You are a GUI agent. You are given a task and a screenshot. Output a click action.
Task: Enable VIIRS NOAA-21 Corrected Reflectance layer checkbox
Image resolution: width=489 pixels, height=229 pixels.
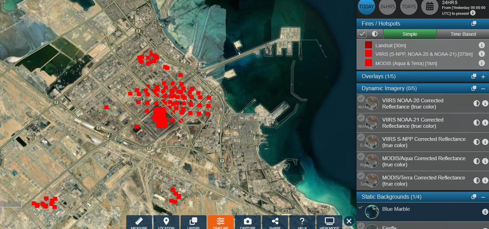click(361, 118)
